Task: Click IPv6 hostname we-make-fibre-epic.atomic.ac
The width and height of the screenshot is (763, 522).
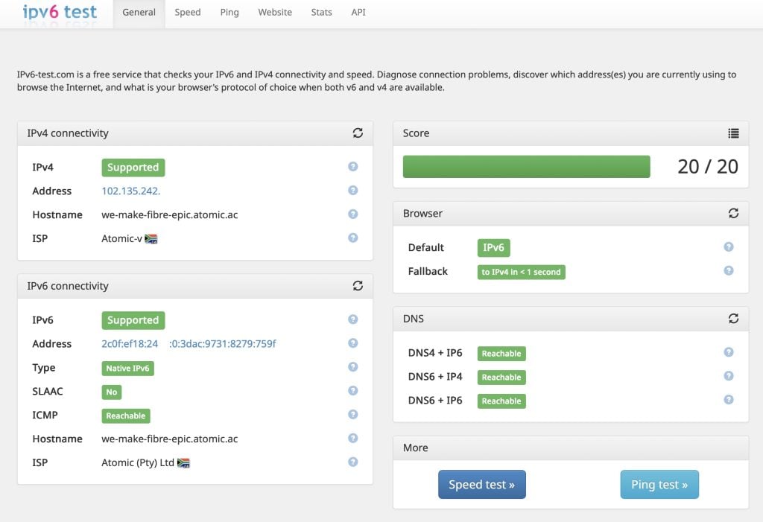Action: (x=169, y=439)
